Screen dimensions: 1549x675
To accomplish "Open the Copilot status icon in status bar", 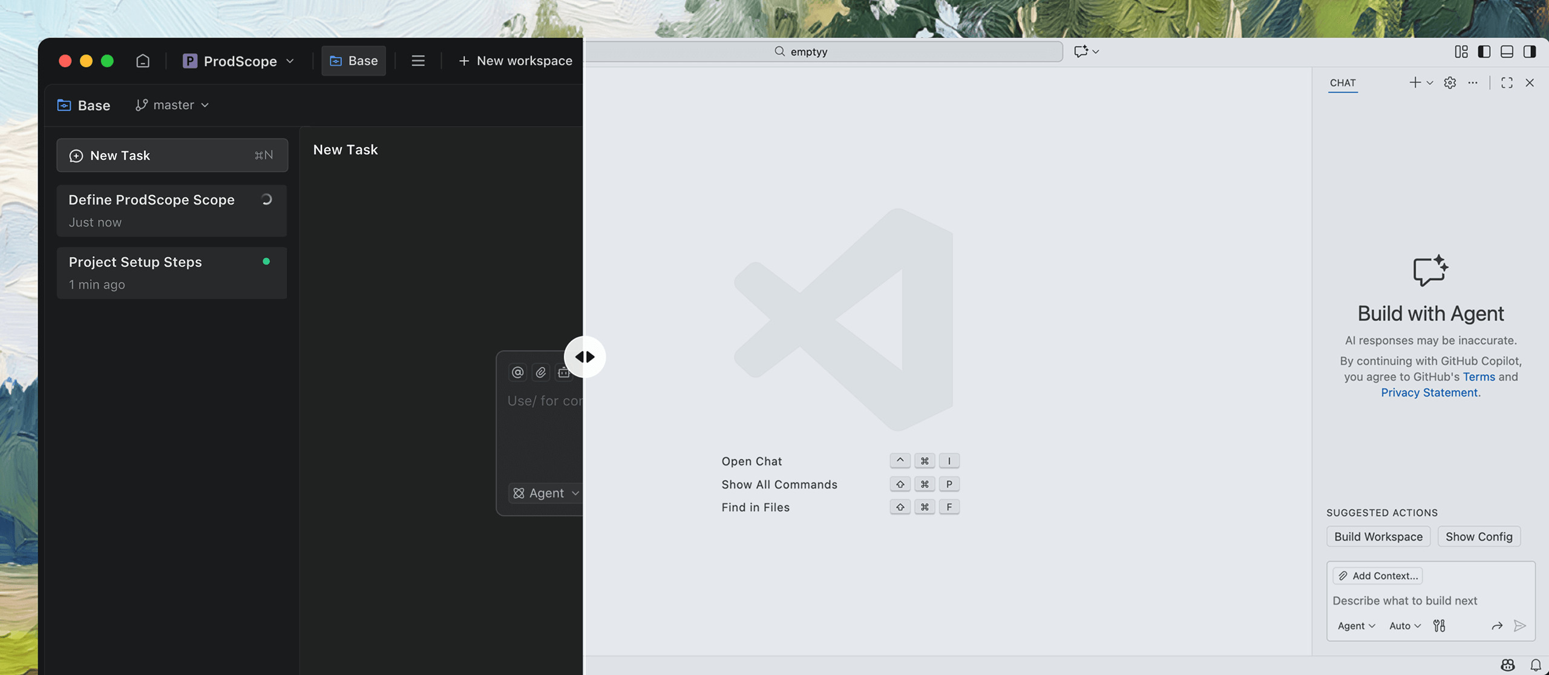I will (x=1508, y=665).
